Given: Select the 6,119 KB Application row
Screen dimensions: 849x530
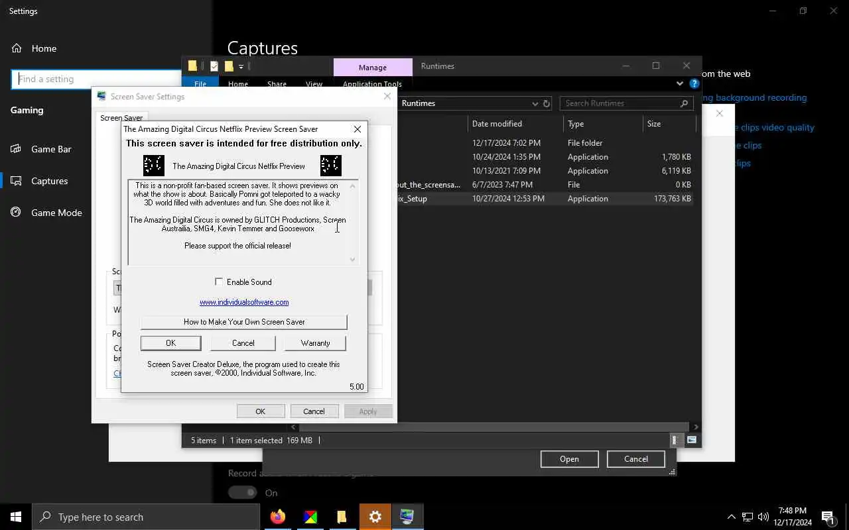Looking at the screenshot, I should (545, 171).
